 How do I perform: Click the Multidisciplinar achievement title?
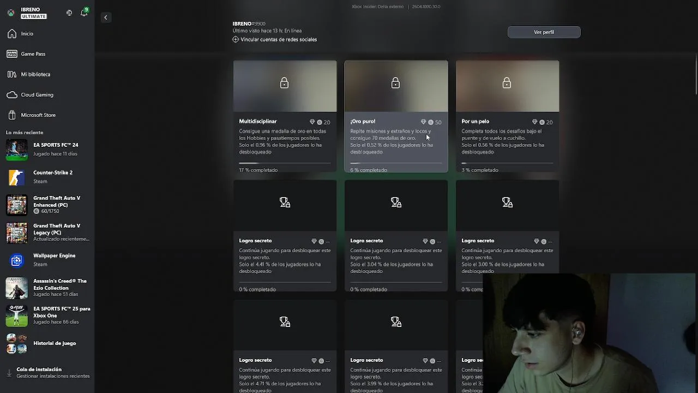click(x=258, y=121)
